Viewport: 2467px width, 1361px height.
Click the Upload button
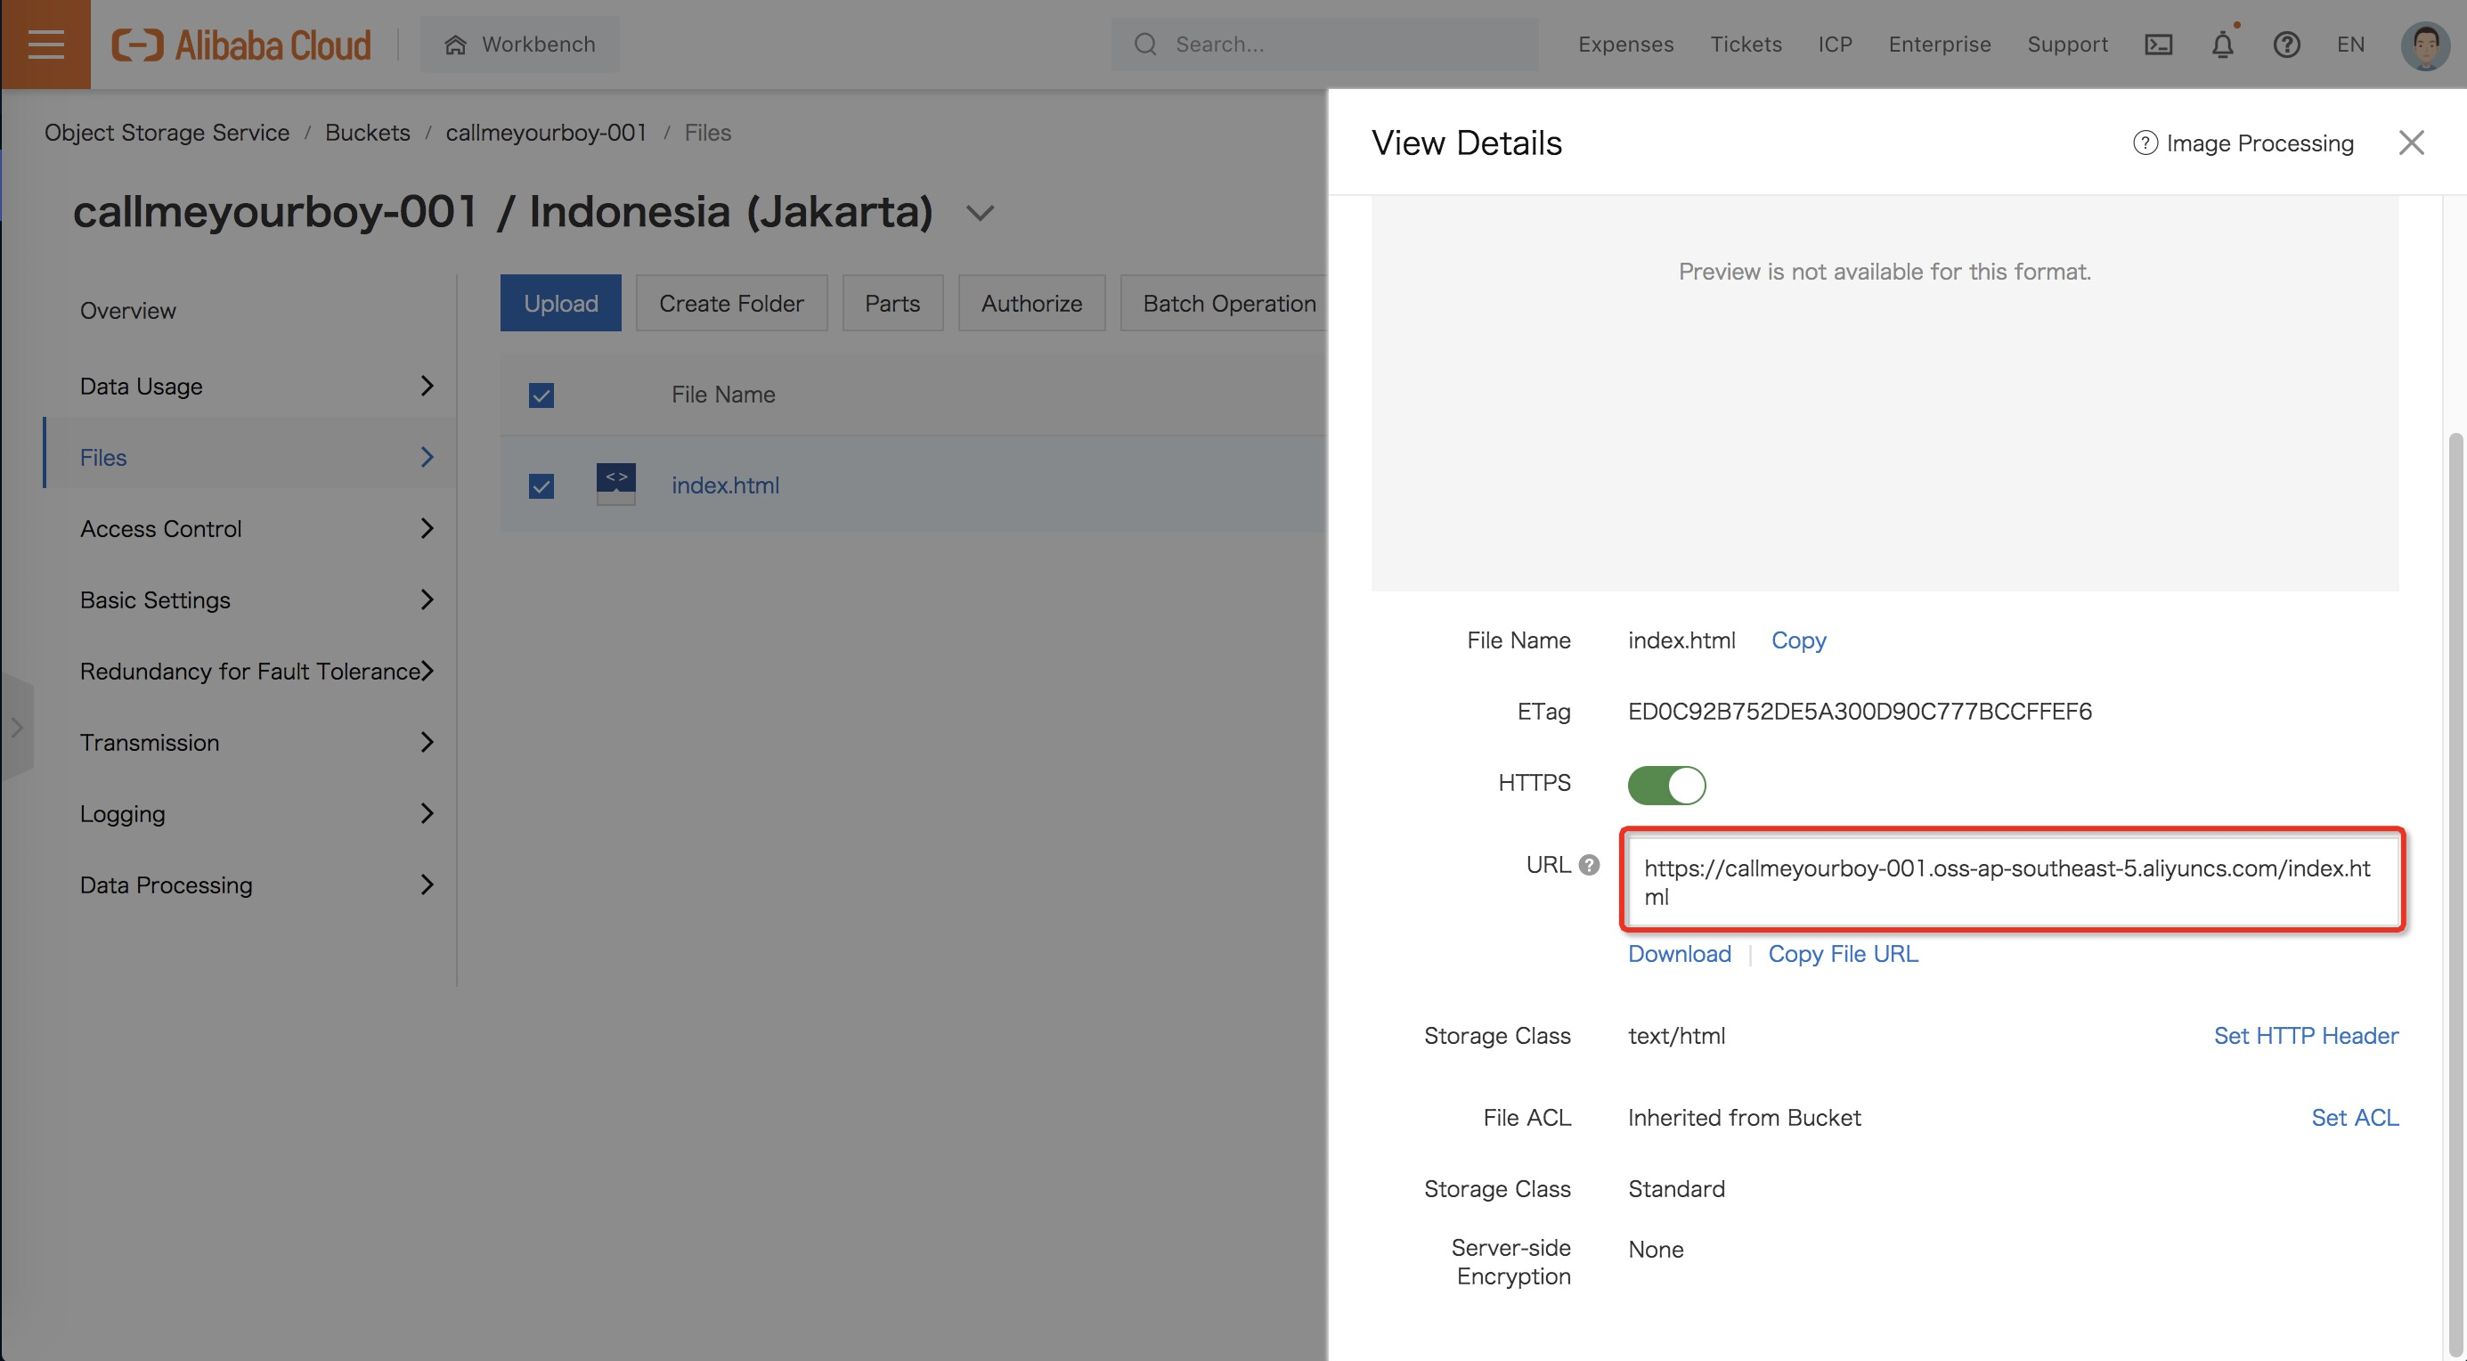[560, 304]
